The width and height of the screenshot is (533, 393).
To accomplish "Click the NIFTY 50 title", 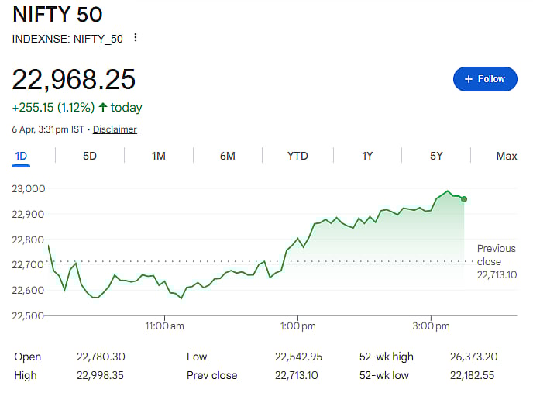I will point(57,15).
